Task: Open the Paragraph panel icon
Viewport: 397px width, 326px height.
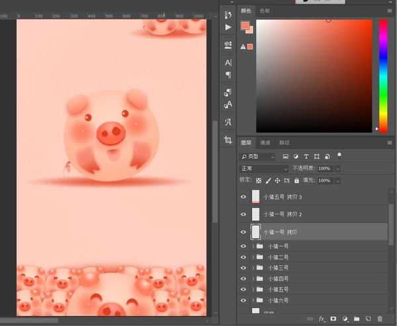Action: pos(228,75)
